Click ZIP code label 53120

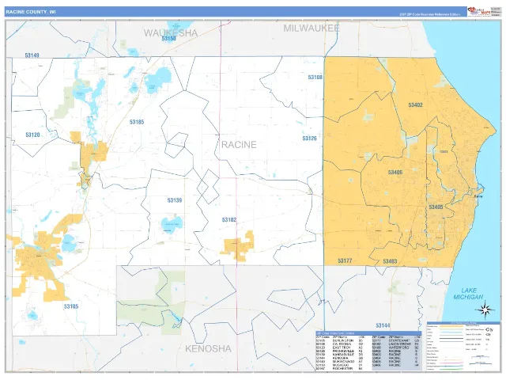click(32, 135)
